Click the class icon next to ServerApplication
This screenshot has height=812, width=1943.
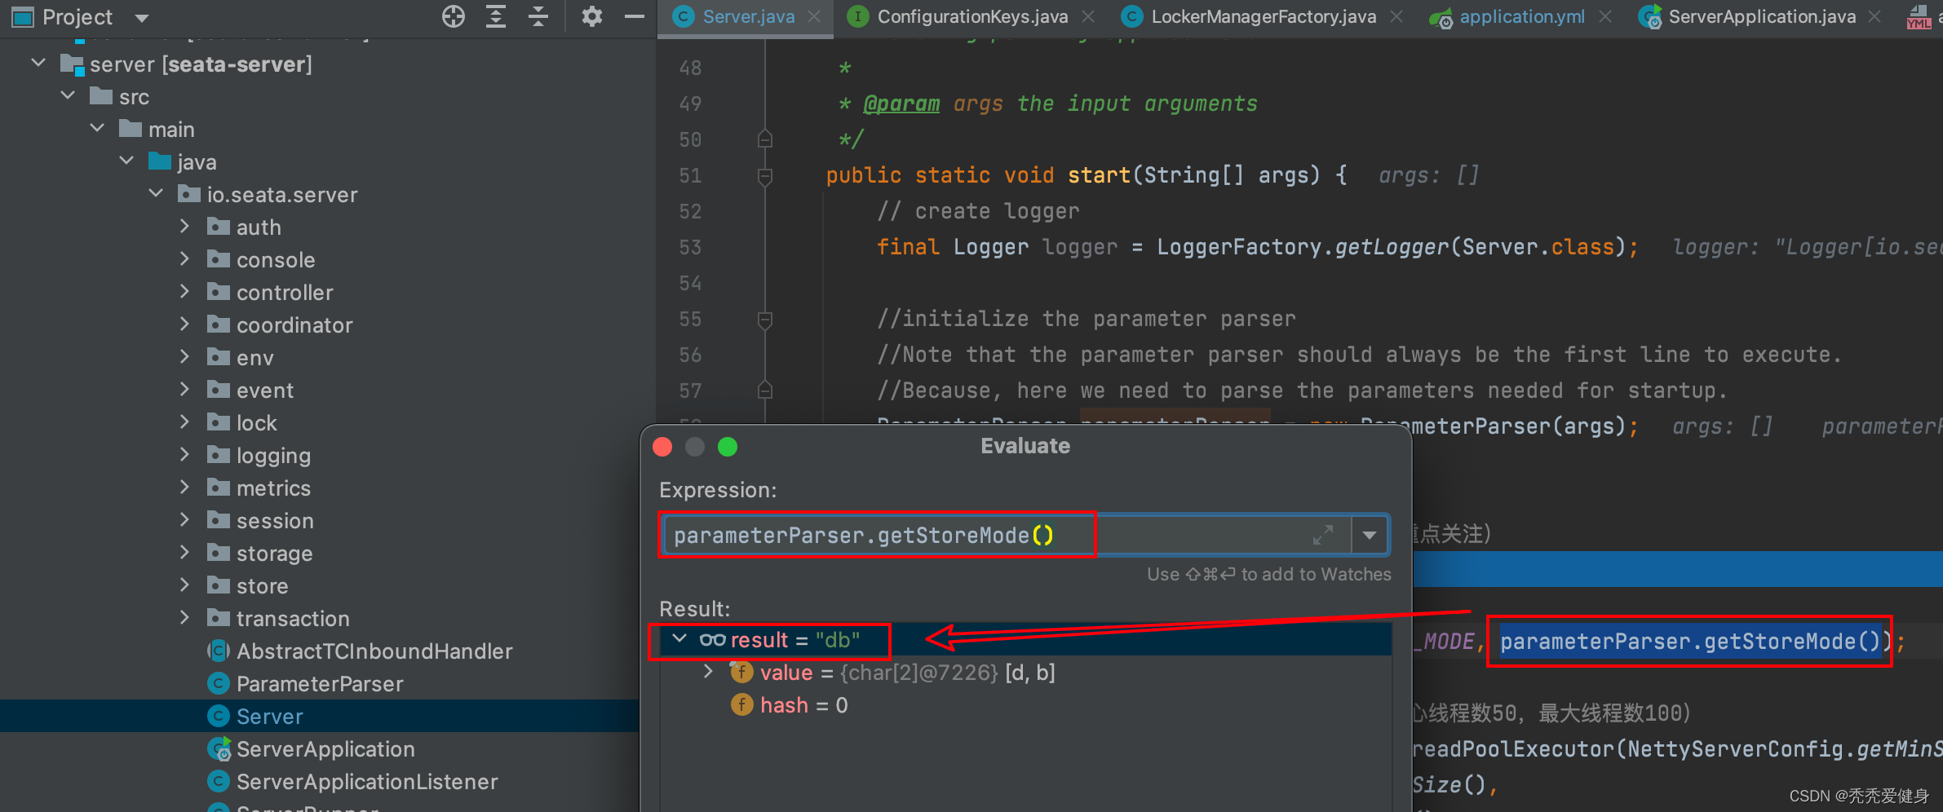click(219, 748)
